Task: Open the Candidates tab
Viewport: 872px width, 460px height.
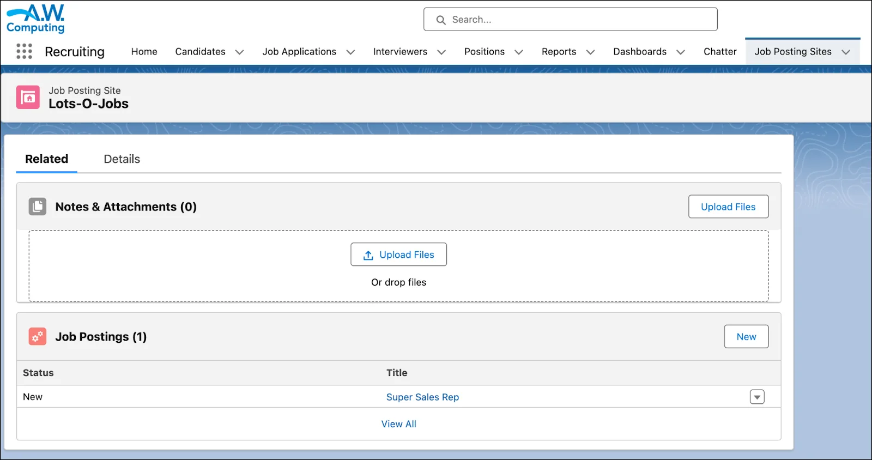Action: click(200, 51)
